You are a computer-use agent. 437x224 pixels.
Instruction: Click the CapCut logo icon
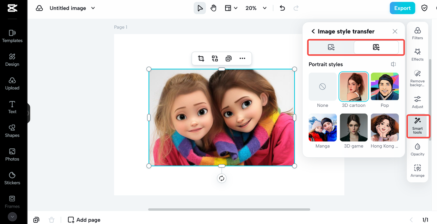[12, 8]
